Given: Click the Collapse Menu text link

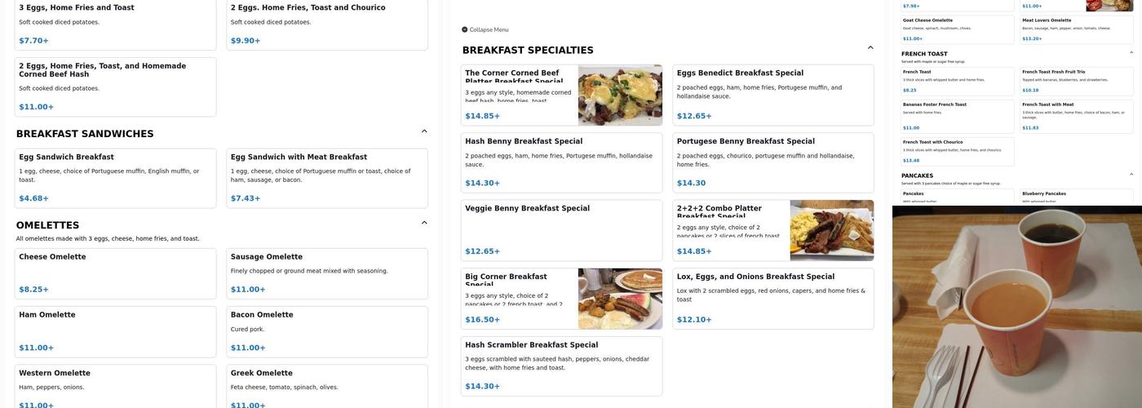Looking at the screenshot, I should pyautogui.click(x=489, y=29).
